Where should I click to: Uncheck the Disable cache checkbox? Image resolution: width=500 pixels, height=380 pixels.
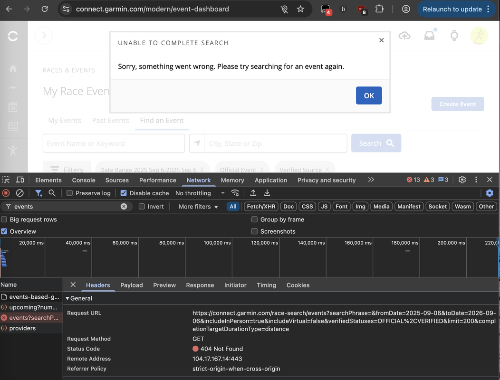(x=124, y=193)
